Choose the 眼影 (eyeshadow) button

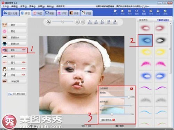(x=17, y=50)
